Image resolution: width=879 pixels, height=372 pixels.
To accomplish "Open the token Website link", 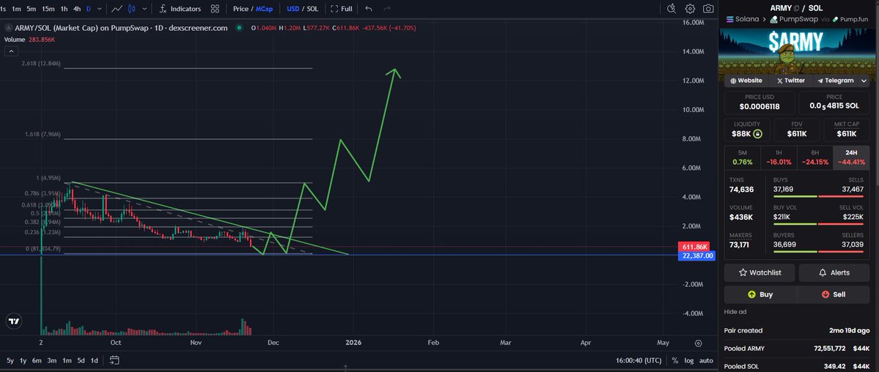I will pos(746,81).
